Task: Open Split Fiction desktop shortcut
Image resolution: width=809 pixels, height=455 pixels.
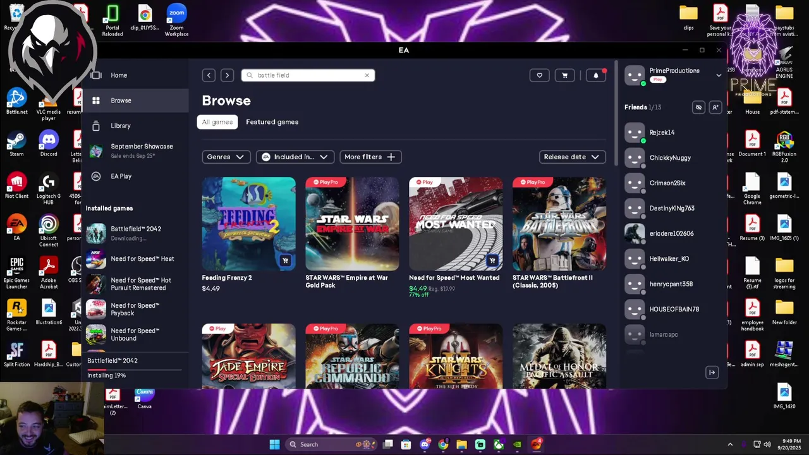Action: click(x=16, y=354)
